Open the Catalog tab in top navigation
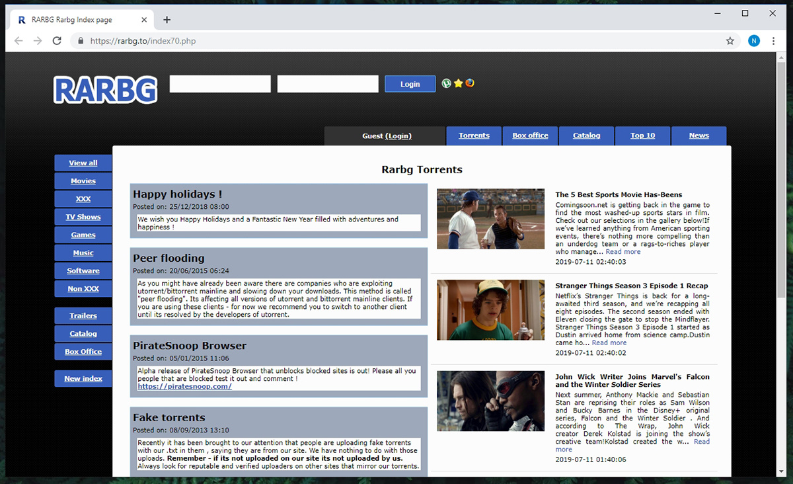Screen dimensions: 793x484 click(x=586, y=136)
